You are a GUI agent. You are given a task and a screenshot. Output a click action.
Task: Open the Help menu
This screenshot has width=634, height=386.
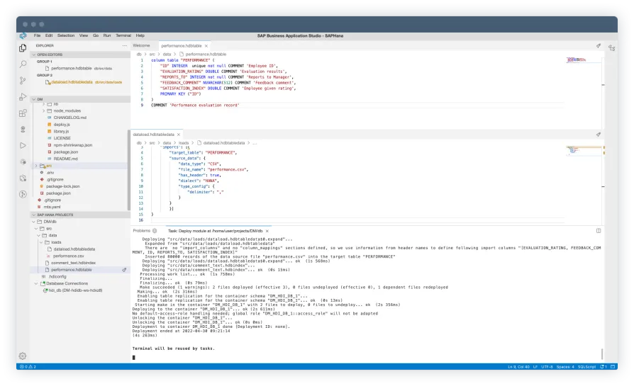[x=140, y=35]
